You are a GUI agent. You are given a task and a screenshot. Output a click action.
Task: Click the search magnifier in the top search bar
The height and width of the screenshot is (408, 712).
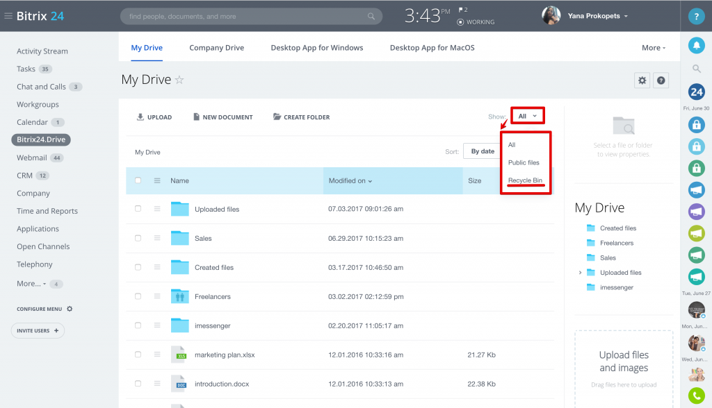pyautogui.click(x=371, y=17)
